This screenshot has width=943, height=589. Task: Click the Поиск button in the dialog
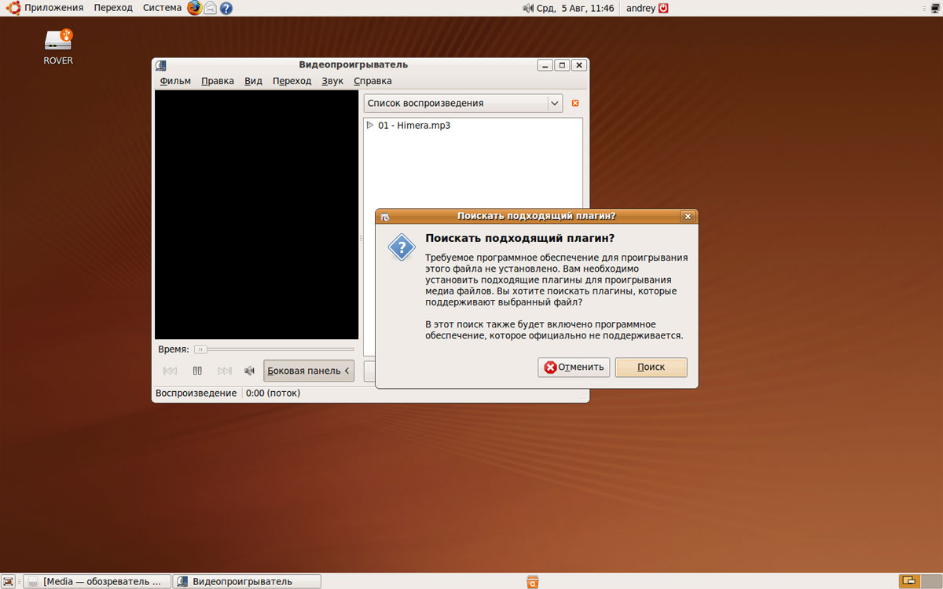click(651, 367)
